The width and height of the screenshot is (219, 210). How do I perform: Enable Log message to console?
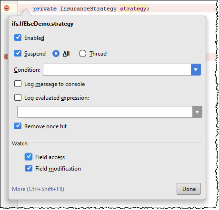pos(18,84)
